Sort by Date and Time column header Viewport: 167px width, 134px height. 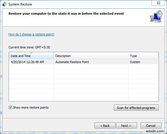pyautogui.click(x=31, y=56)
